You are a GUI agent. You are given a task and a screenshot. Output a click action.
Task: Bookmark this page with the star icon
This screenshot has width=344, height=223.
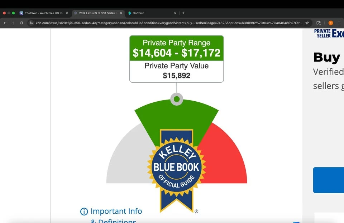pos(307,23)
